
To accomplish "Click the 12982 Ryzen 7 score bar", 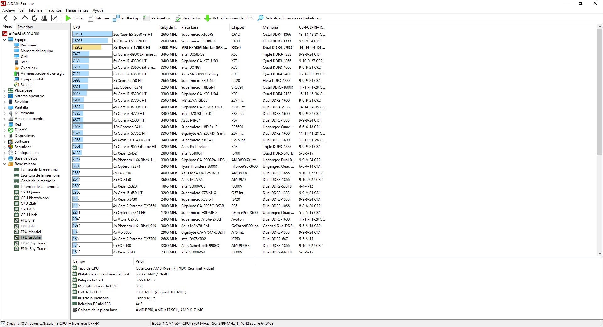I will click(92, 47).
